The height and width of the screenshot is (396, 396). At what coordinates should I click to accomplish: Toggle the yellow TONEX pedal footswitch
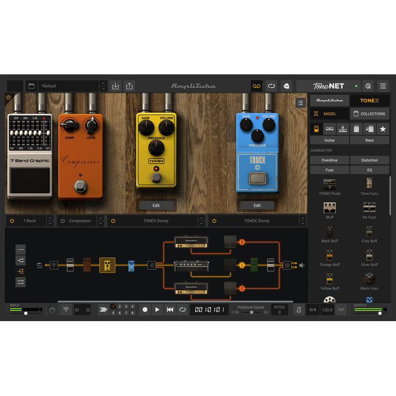point(156,178)
